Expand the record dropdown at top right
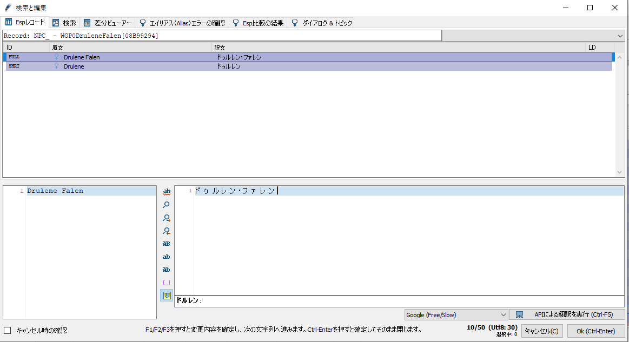The height and width of the screenshot is (342, 629). pos(620,36)
